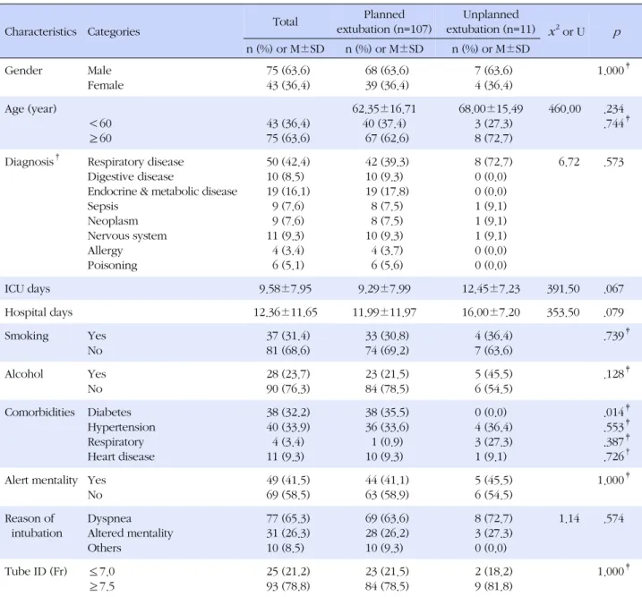This screenshot has width=642, height=597.
Task: Select 'Digestive disease' category
Action: click(131, 176)
